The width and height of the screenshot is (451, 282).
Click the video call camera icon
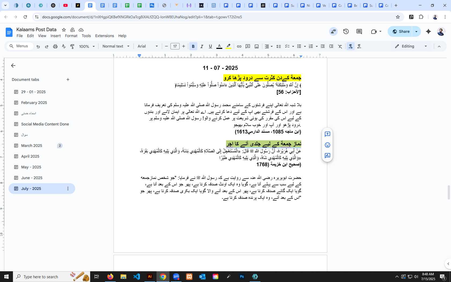[374, 31]
